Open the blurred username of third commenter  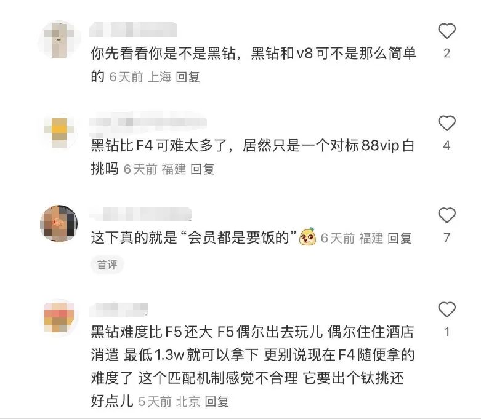[140, 213]
